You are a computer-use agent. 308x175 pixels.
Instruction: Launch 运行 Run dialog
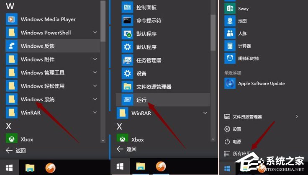163,100
